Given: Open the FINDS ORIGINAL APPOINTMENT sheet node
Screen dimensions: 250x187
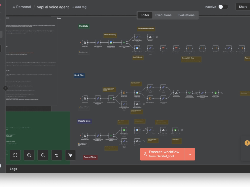Looking at the screenshot, I should (x=124, y=130).
